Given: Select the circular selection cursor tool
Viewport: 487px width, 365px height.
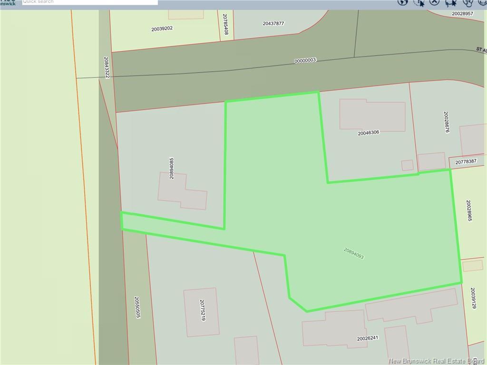Looking at the screenshot, I should 419,2.
